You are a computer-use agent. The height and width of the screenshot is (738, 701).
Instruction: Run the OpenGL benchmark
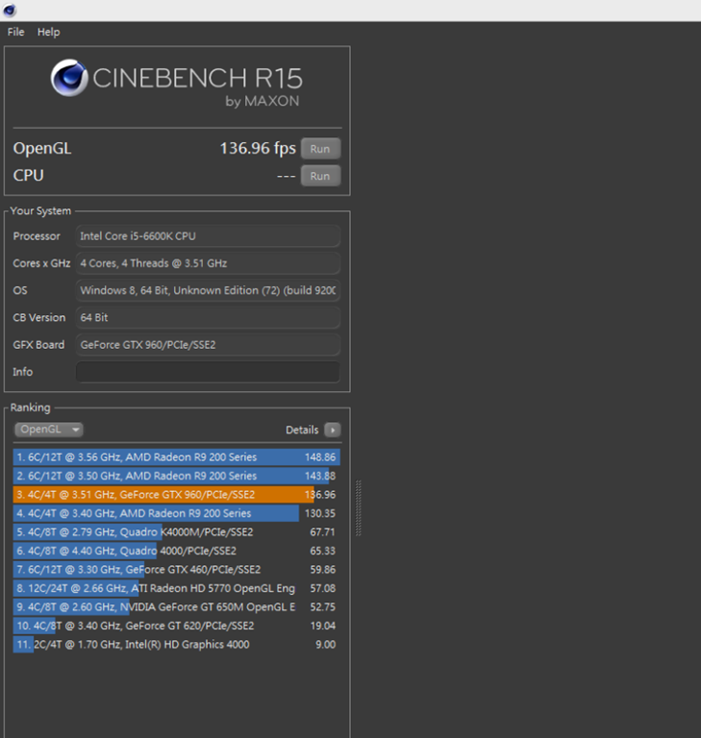(x=320, y=149)
